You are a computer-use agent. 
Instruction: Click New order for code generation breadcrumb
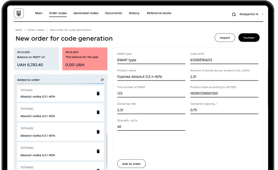[71, 30]
